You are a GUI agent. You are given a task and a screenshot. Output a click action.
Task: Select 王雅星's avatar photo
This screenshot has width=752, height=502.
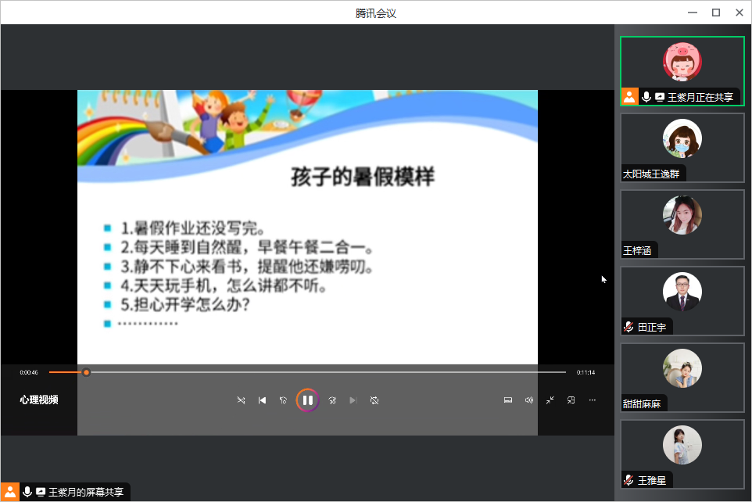[682, 445]
